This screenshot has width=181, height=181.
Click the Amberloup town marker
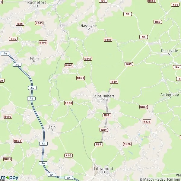point(170,97)
